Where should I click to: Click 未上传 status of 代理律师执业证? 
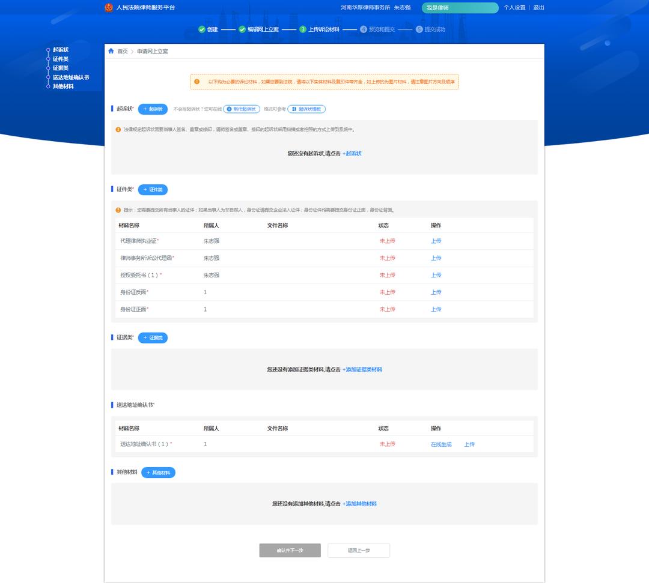388,241
